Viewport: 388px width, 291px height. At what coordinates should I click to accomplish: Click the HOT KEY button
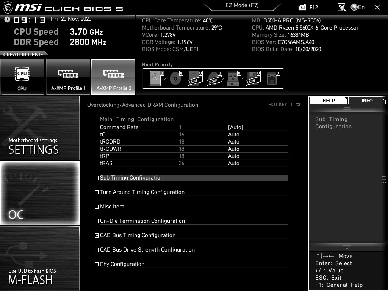[278, 105]
